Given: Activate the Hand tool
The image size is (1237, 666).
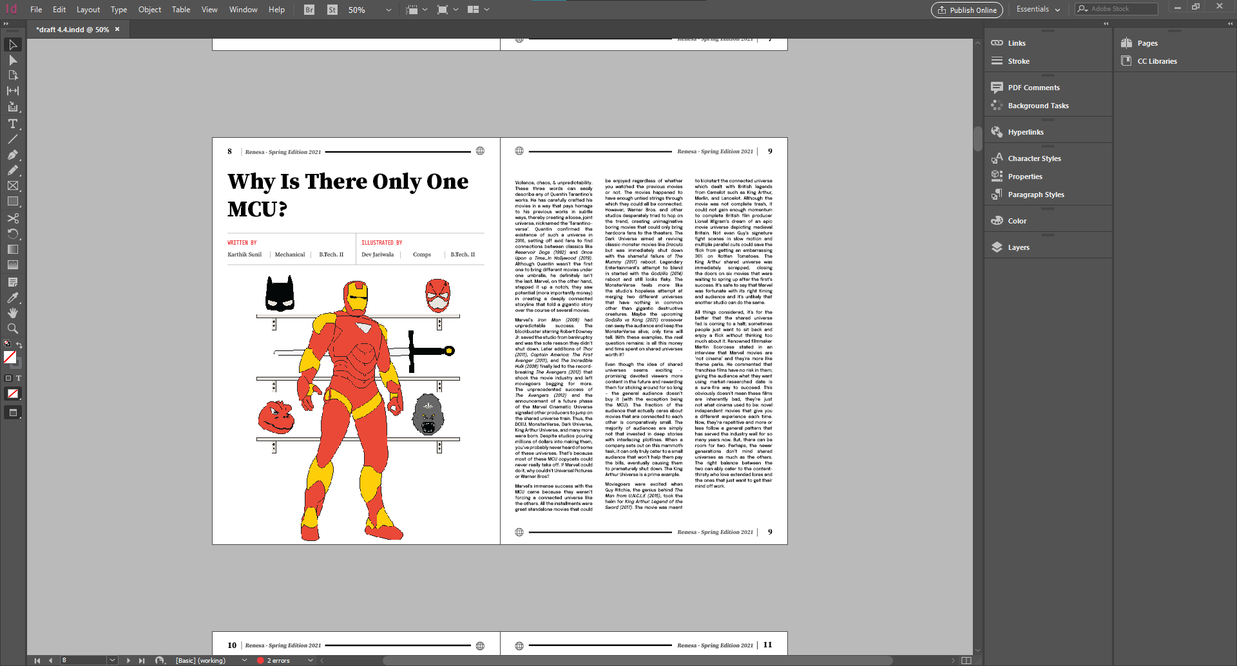Looking at the screenshot, I should (12, 313).
